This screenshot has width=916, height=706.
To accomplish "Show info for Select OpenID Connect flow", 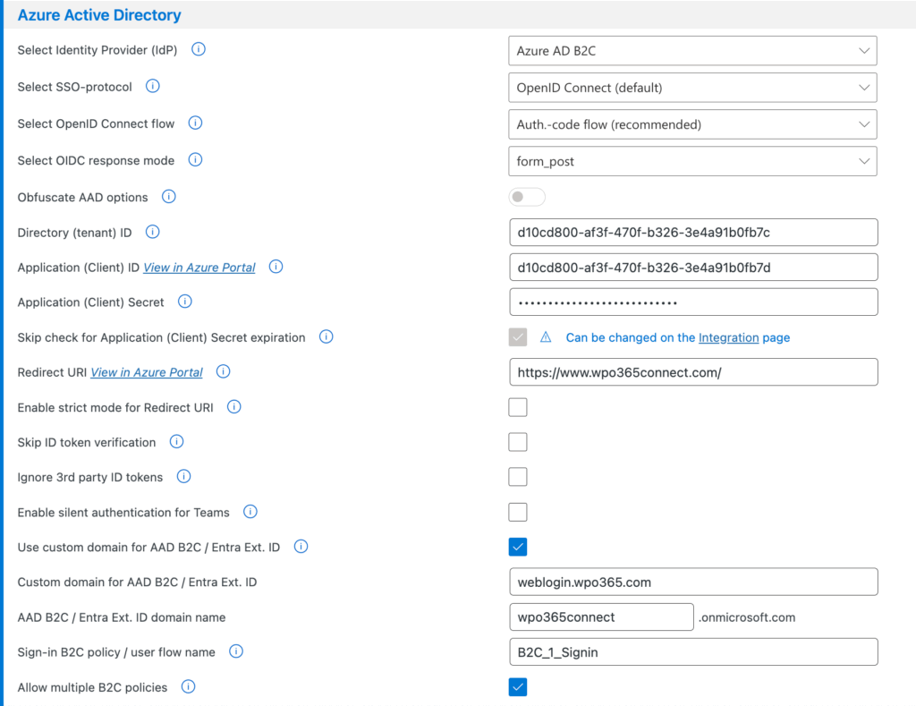I will [x=195, y=123].
